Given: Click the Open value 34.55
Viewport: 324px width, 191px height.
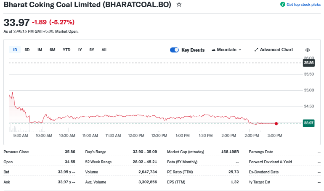Looking at the screenshot, I should [x=70, y=162].
